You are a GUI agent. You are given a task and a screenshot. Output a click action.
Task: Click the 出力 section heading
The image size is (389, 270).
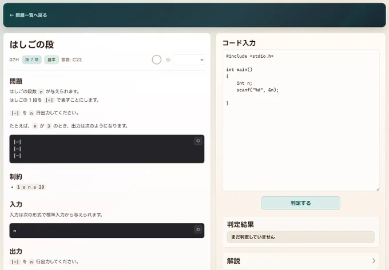click(x=16, y=251)
